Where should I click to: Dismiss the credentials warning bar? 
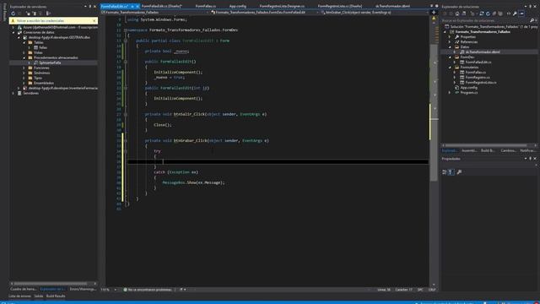(x=94, y=20)
